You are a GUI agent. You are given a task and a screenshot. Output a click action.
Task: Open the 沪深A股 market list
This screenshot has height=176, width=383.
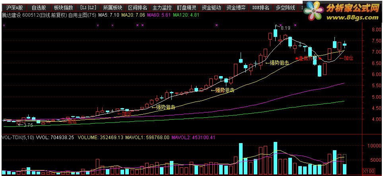point(14,8)
